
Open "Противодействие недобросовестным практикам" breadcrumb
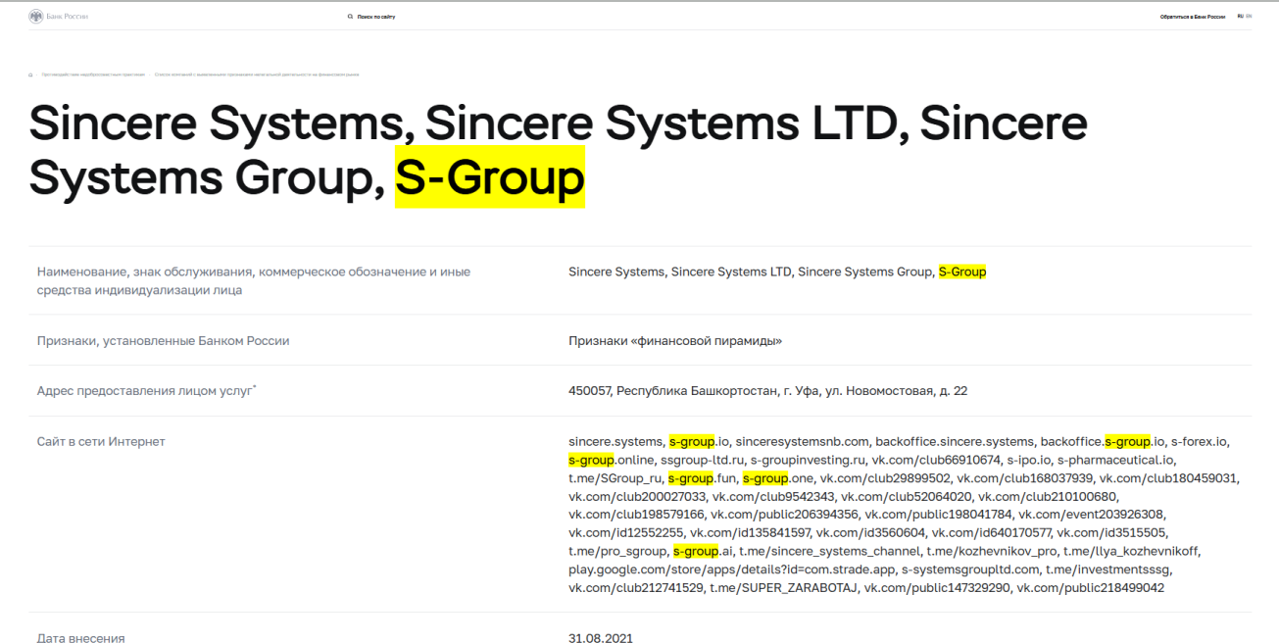(x=92, y=74)
